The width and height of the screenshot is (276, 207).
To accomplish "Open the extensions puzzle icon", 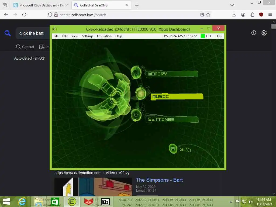I will point(252,15).
